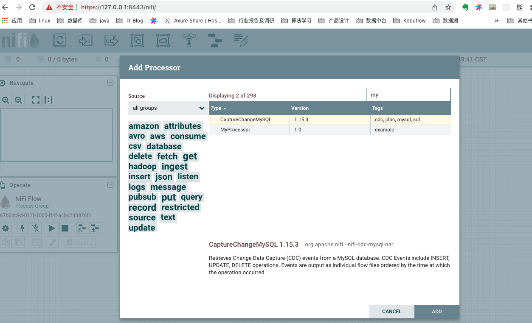The height and width of the screenshot is (323, 532).
Task: Select the Label toolbar icon
Action: pos(241,41)
